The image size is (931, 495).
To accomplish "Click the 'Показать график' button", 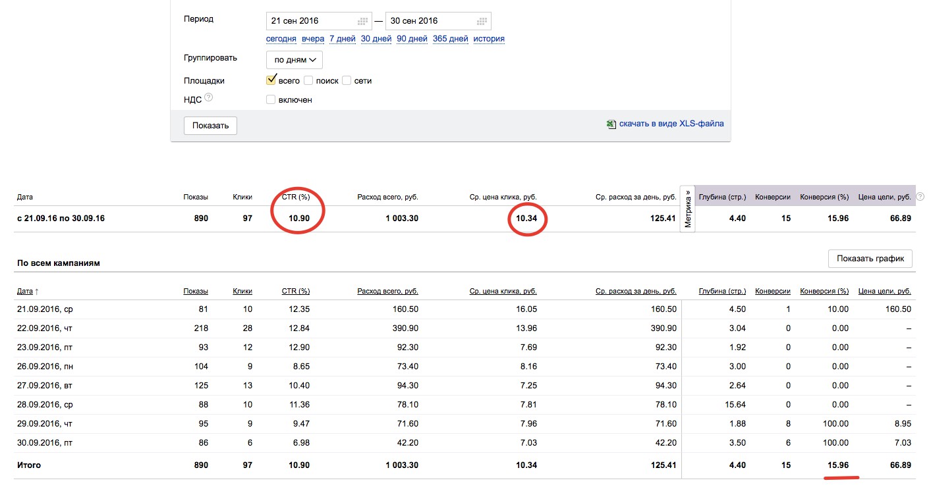I will [x=870, y=259].
